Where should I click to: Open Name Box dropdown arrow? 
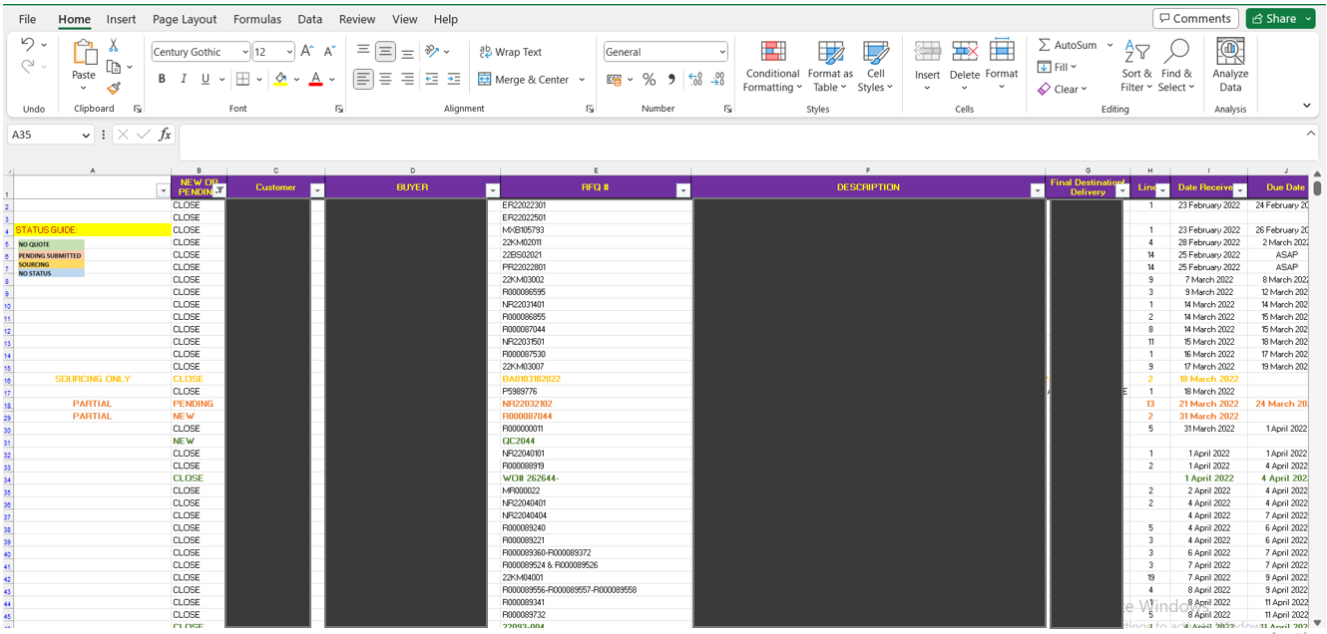coord(85,135)
